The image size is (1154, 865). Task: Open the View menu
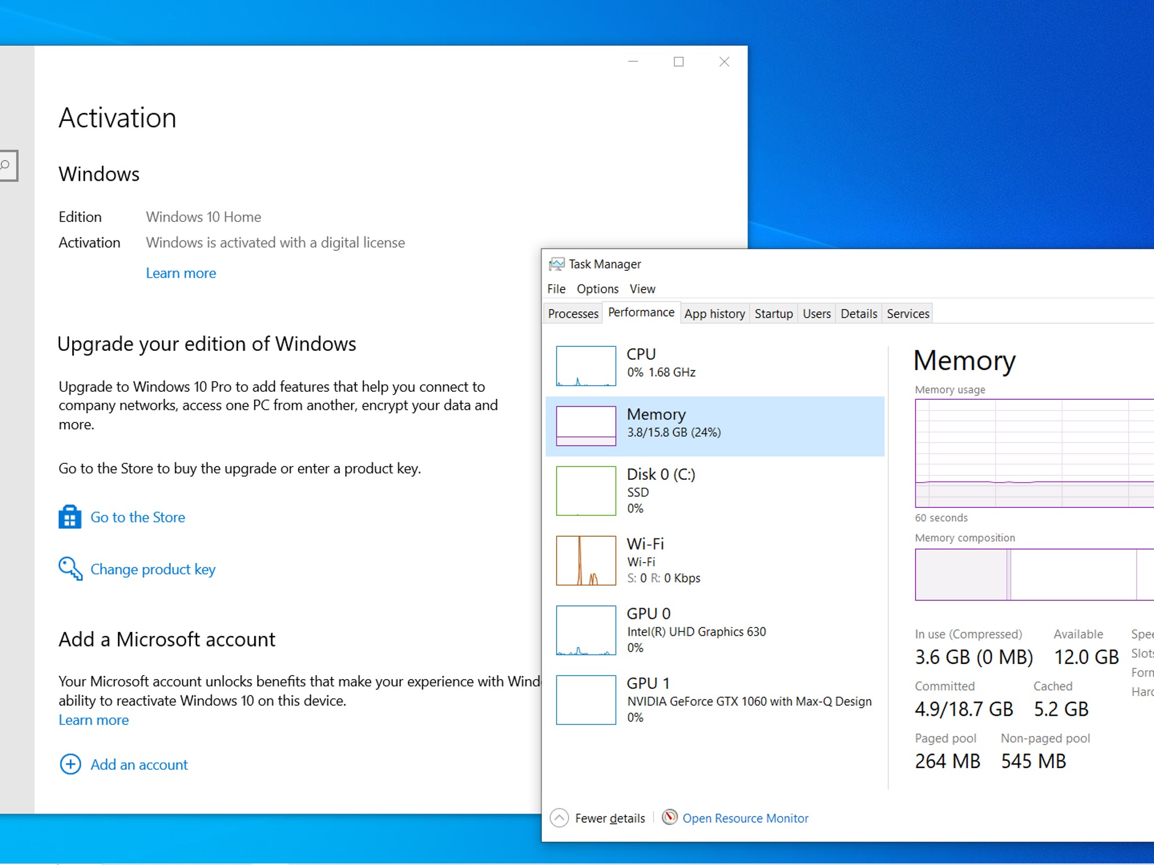point(642,289)
